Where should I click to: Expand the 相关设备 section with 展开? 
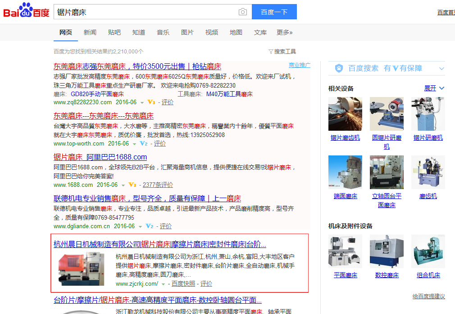point(434,88)
